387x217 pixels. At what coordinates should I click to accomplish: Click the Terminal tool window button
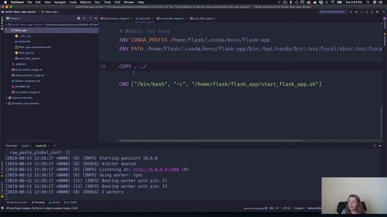[38, 203]
